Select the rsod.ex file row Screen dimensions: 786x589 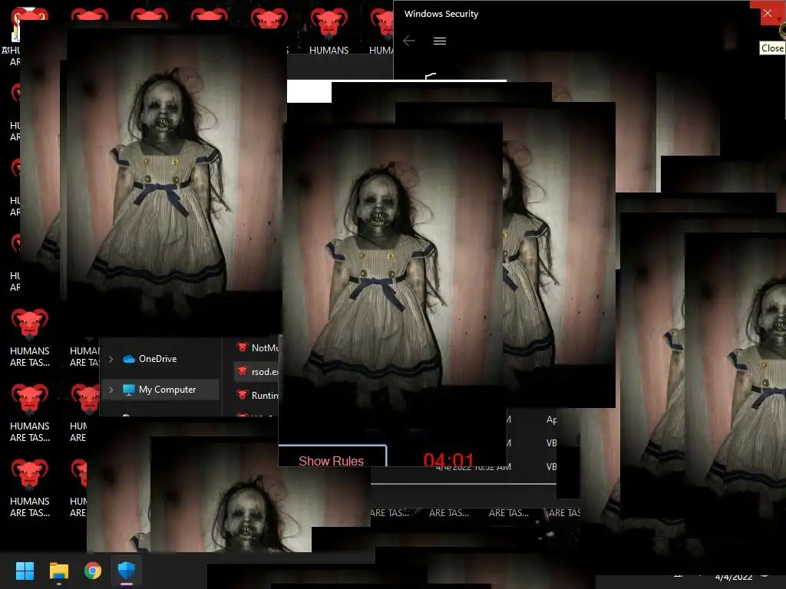pos(256,372)
